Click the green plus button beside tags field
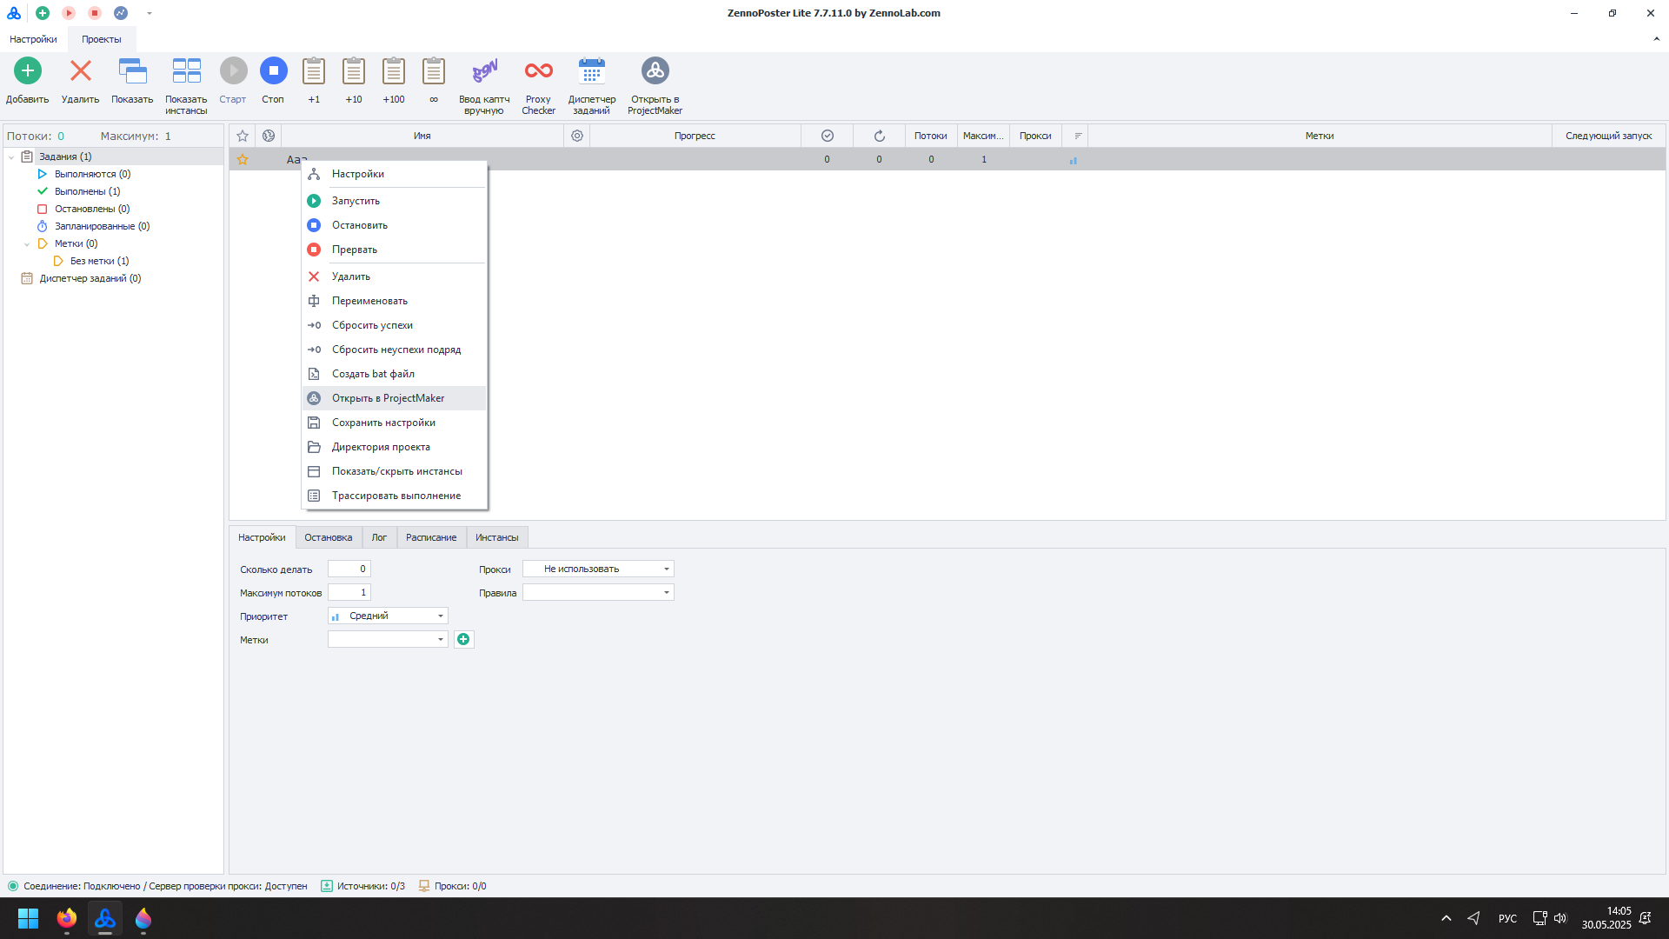1669x939 pixels. 463,640
